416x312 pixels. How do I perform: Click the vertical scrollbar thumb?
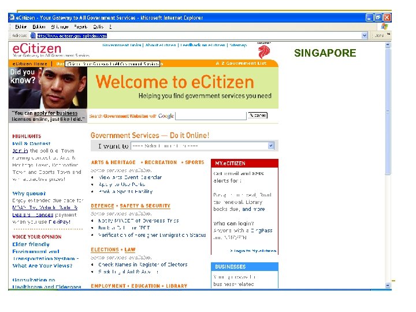pyautogui.click(x=388, y=112)
